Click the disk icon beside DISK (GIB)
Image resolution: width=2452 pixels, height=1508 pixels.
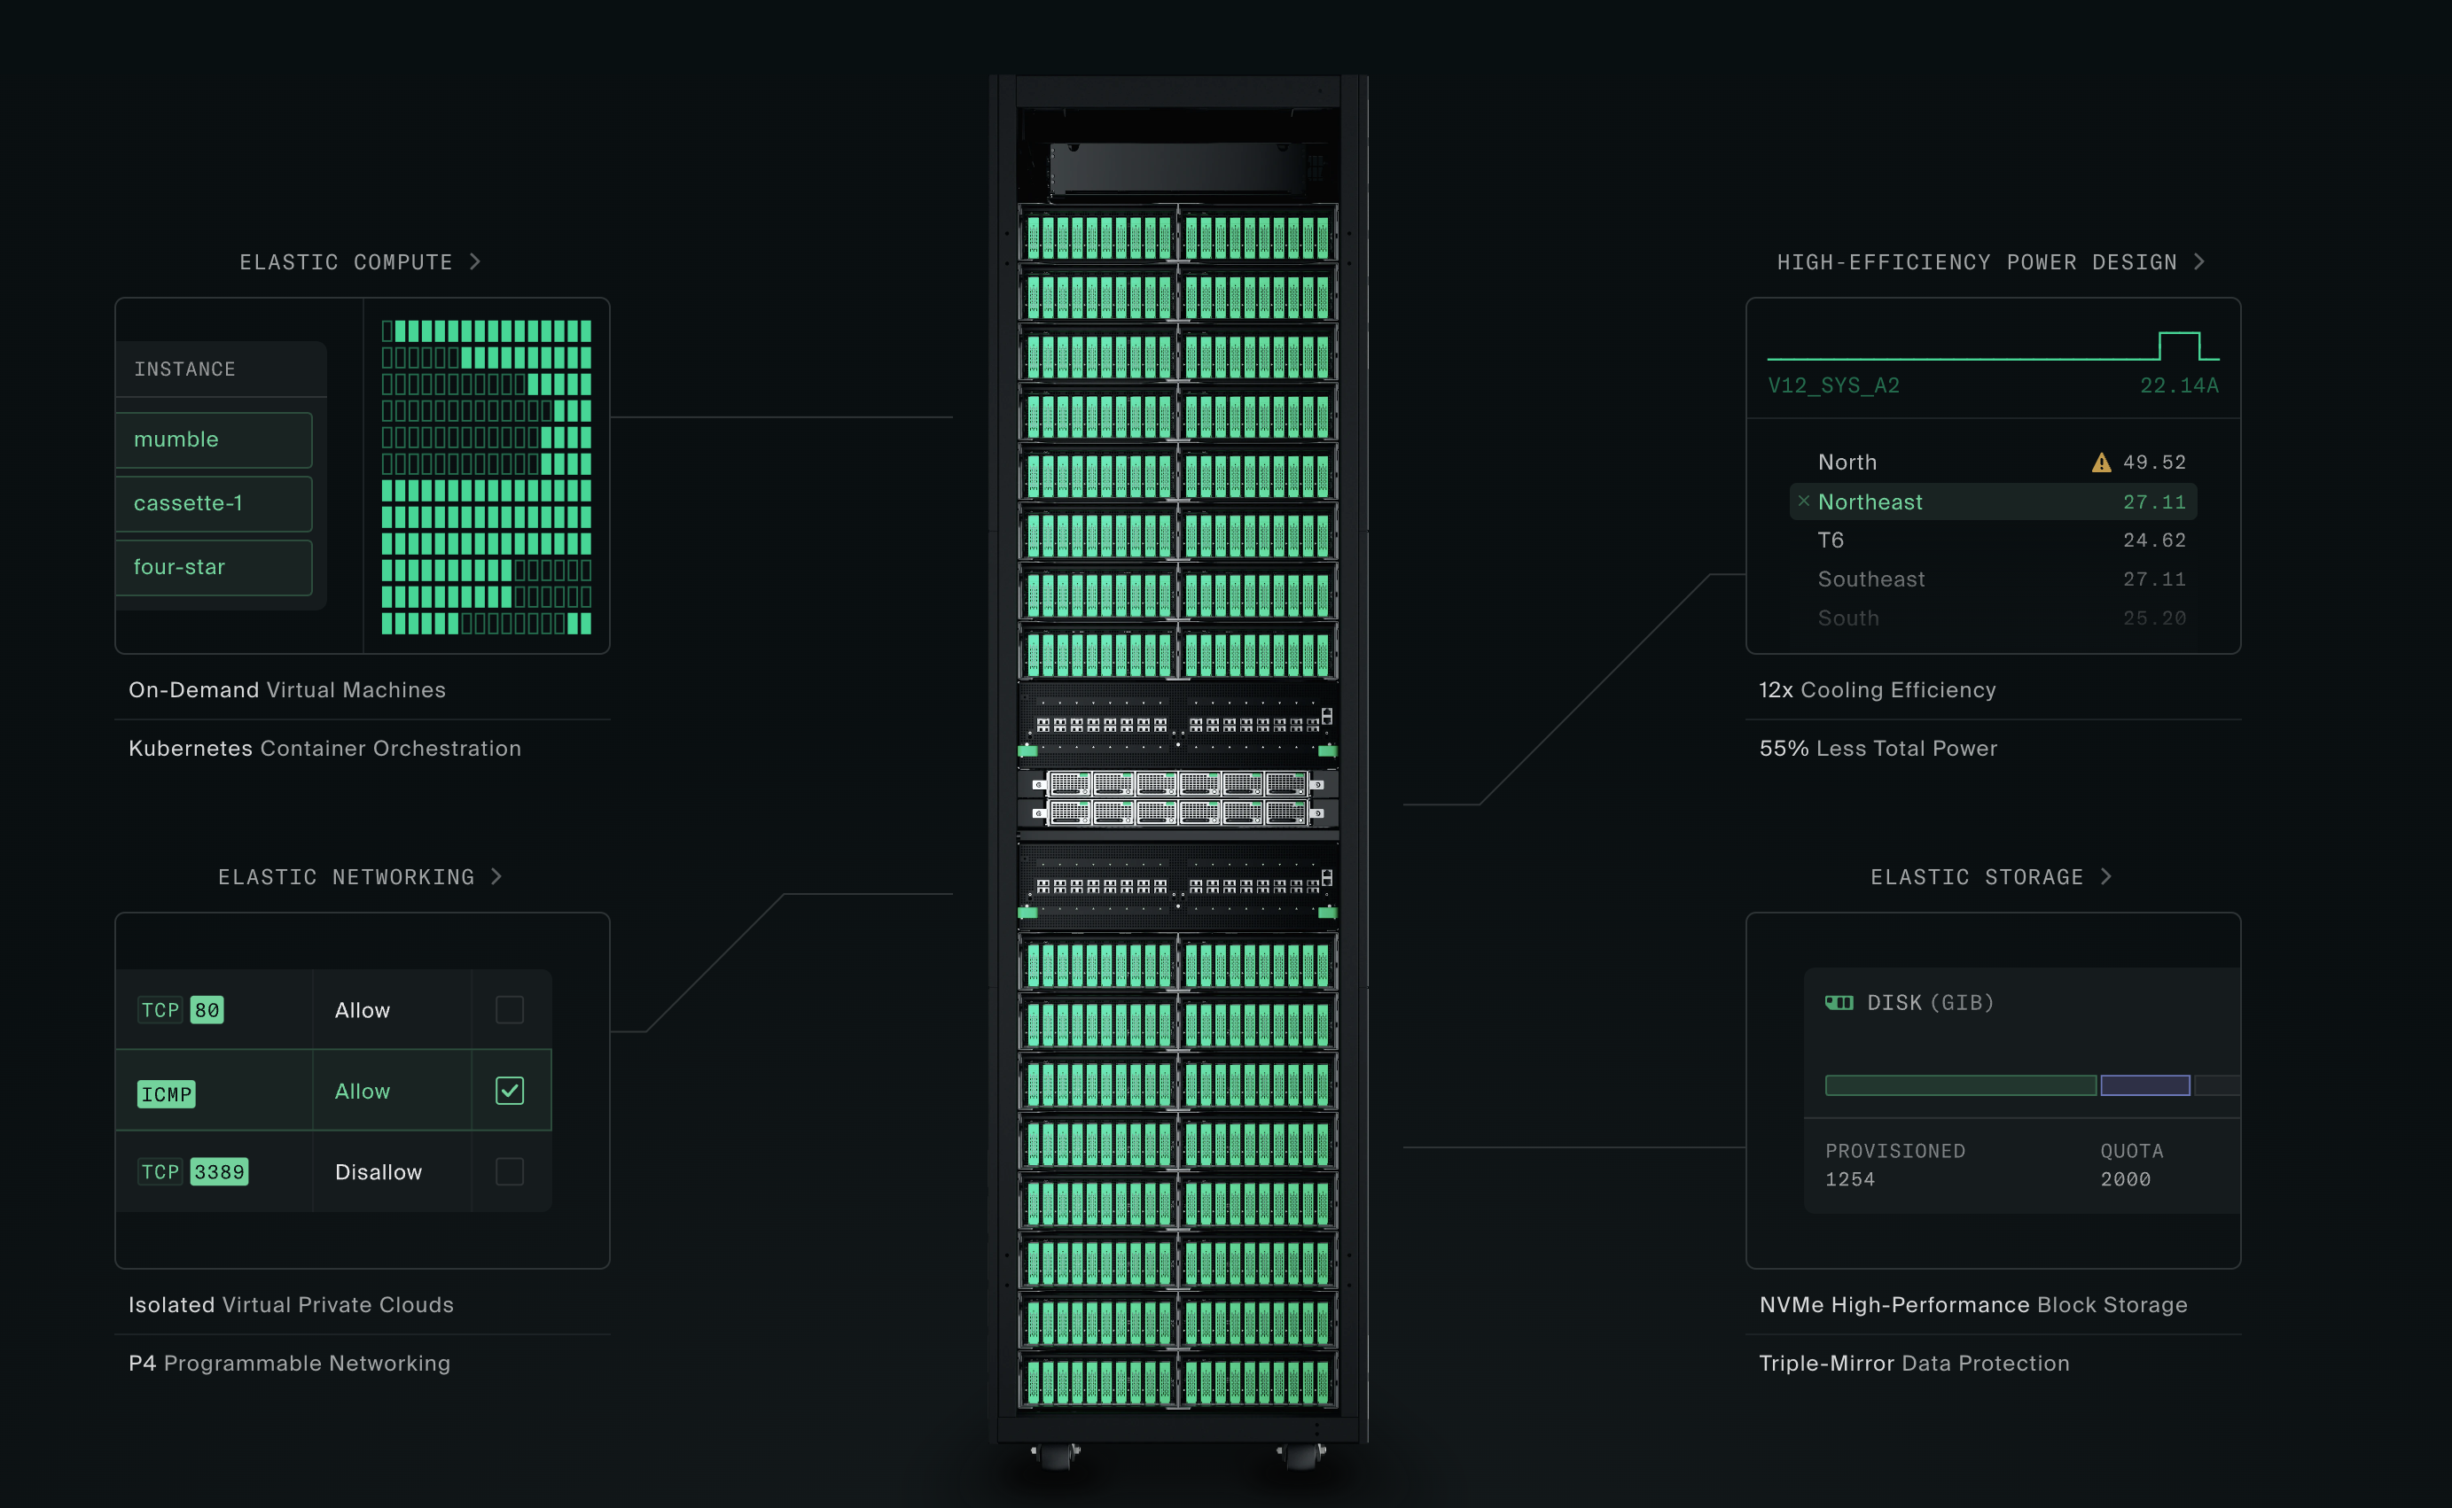[1839, 1002]
